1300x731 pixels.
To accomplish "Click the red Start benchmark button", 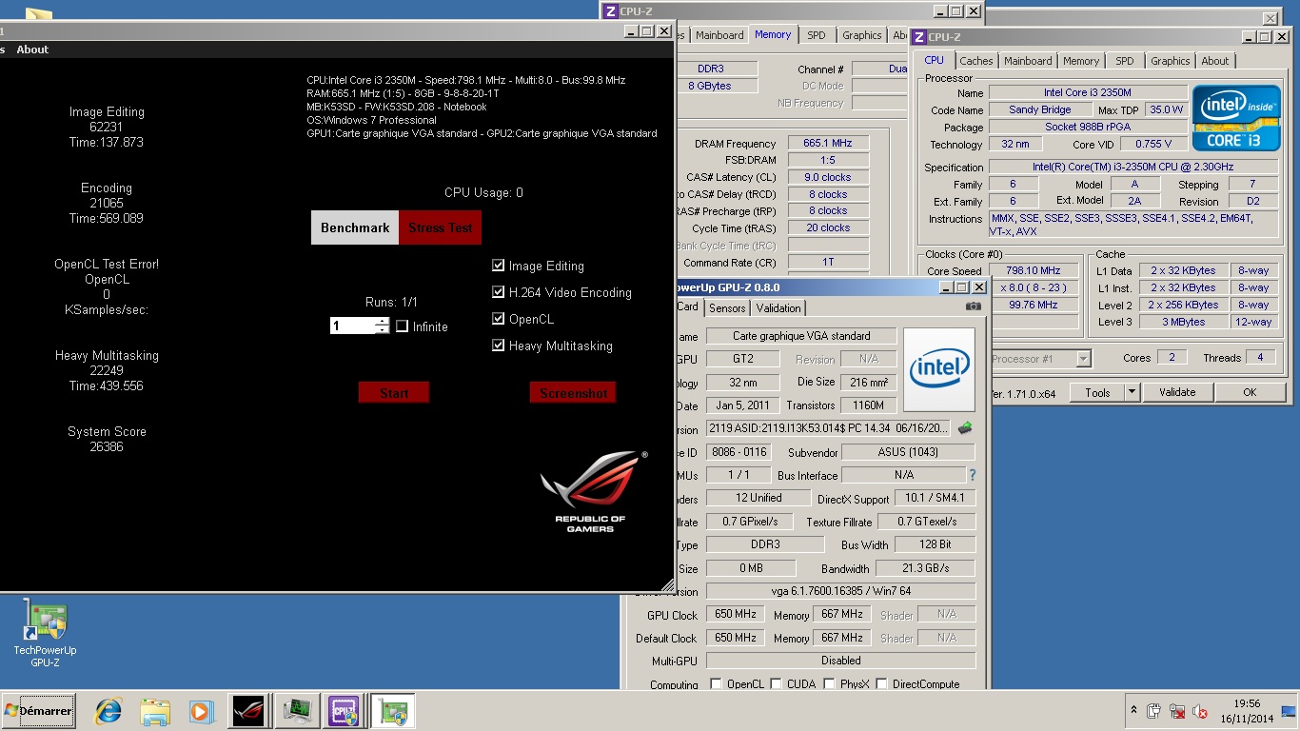I will pyautogui.click(x=394, y=392).
